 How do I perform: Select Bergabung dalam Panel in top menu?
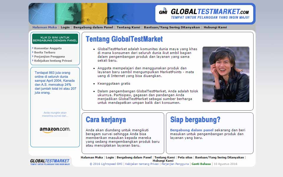coord(93,27)
